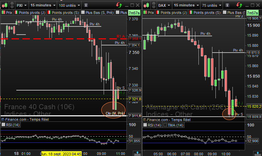Click yellow 7 321,8 current price tag
262x156 pixels.
pos(135,99)
